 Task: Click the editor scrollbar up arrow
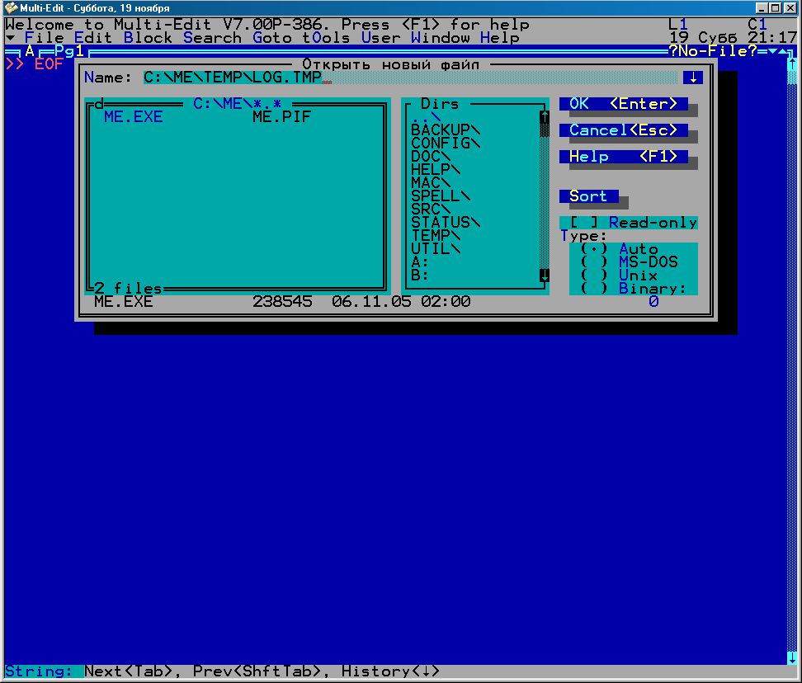(792, 64)
